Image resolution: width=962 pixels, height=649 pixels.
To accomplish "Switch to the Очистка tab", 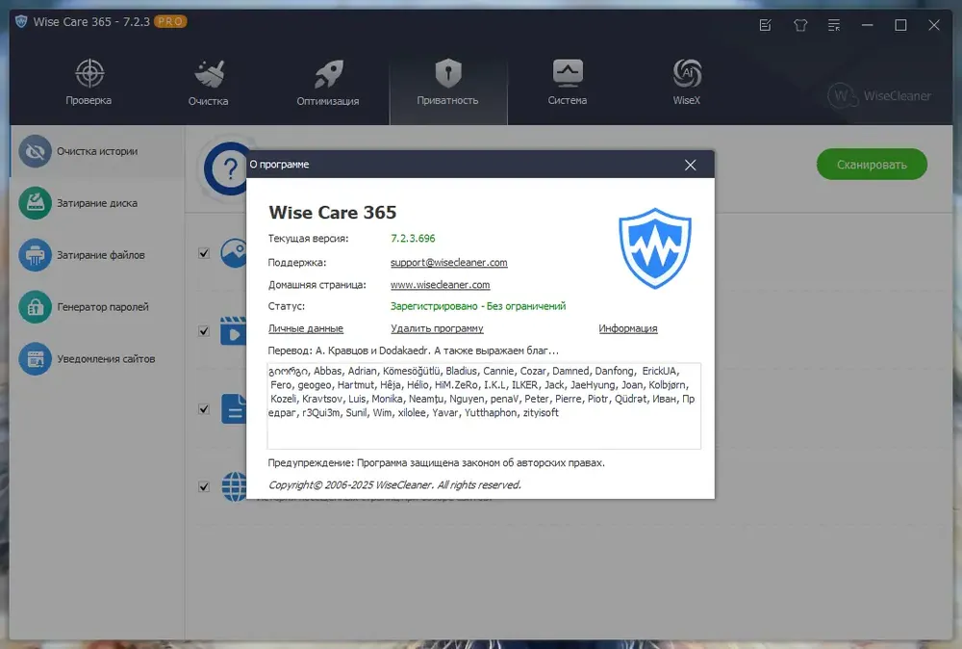I will 209,82.
